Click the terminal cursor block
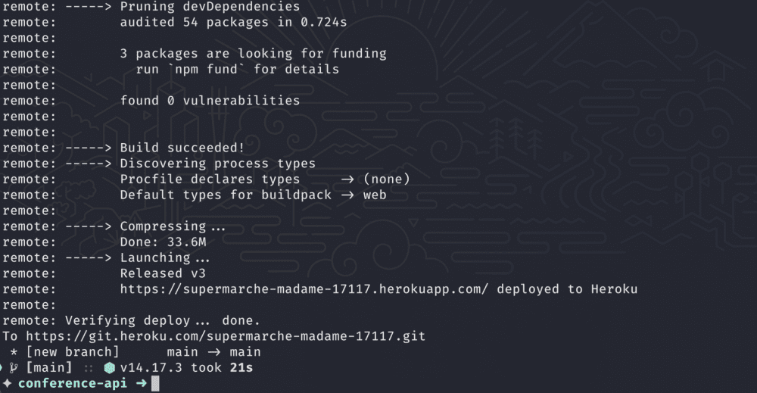Image resolution: width=757 pixels, height=393 pixels. 156,383
